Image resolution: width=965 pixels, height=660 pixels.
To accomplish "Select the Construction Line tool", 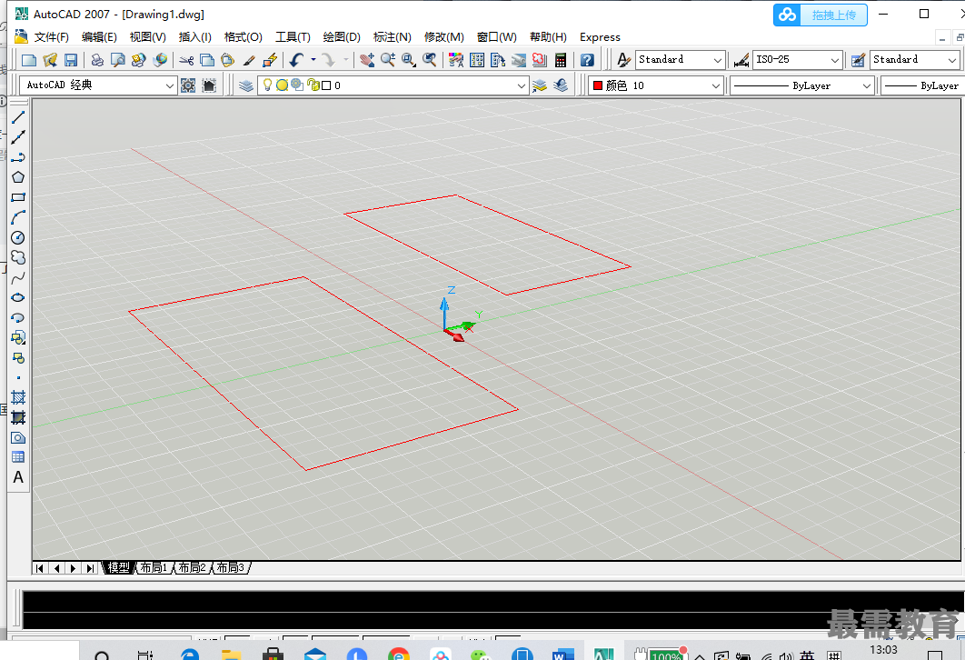I will click(x=18, y=136).
